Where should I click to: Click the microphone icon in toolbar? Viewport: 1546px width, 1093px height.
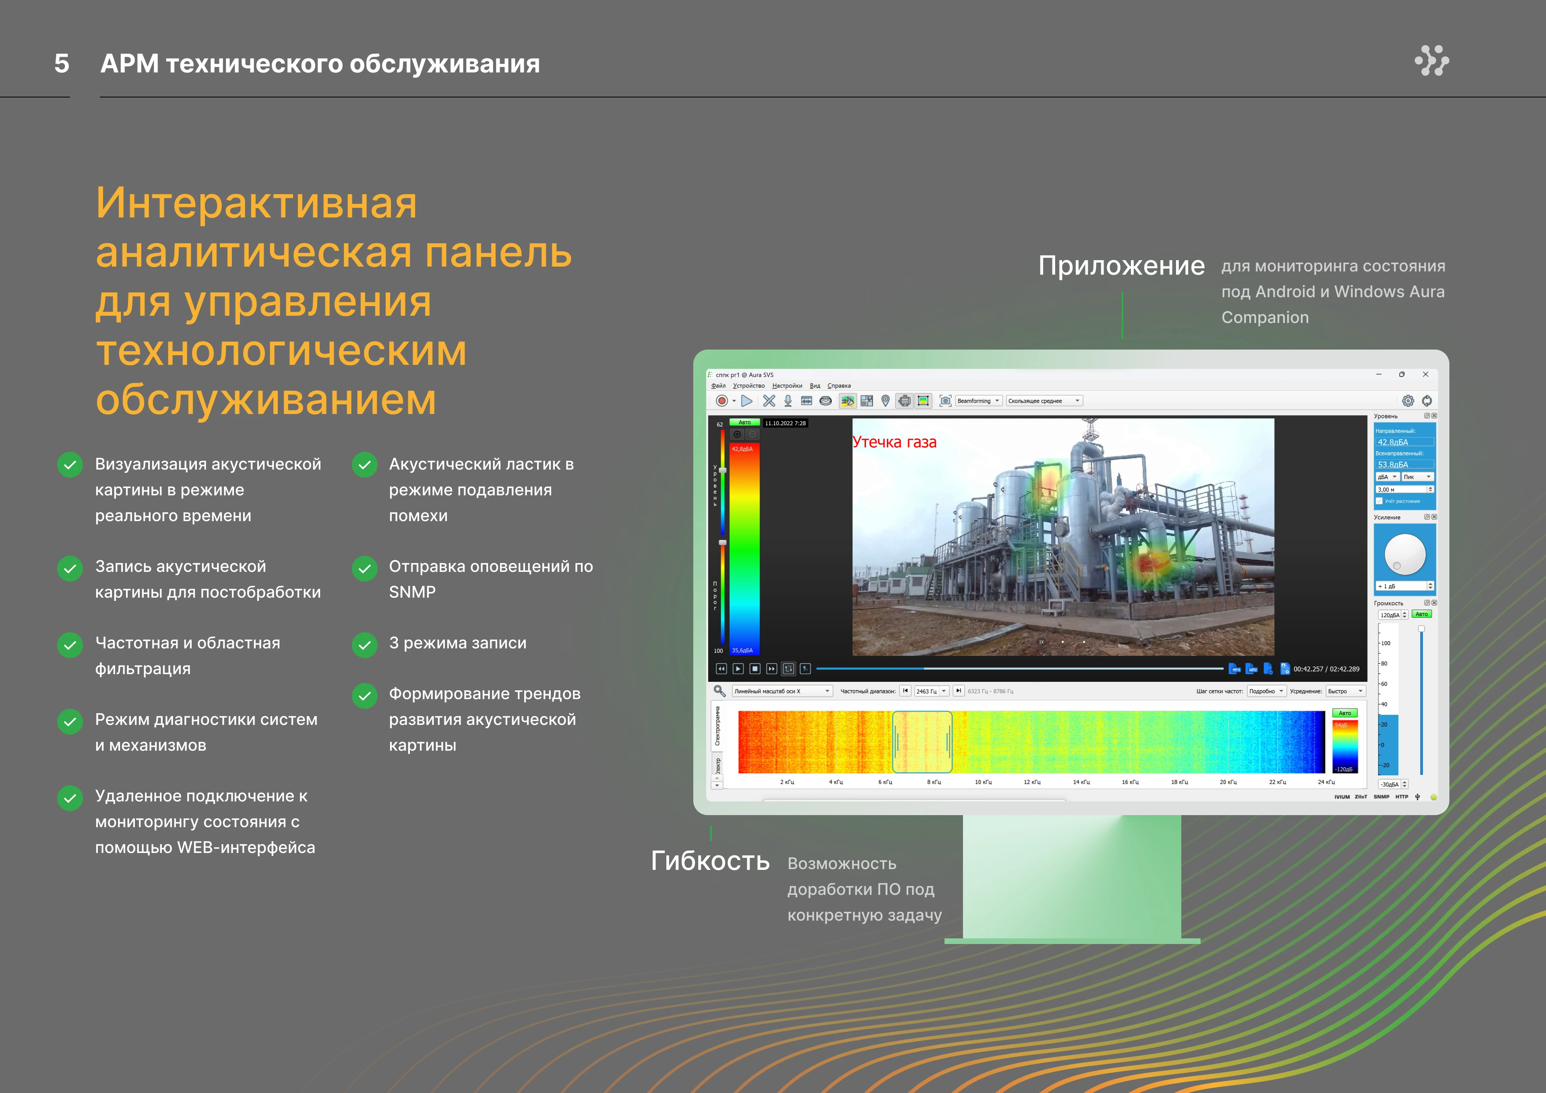[x=788, y=401]
